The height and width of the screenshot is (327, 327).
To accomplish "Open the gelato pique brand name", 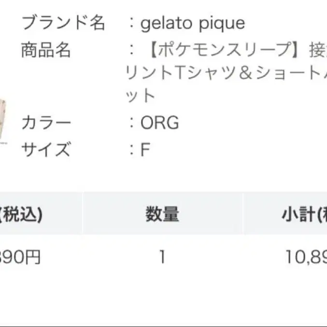I will click(192, 23).
